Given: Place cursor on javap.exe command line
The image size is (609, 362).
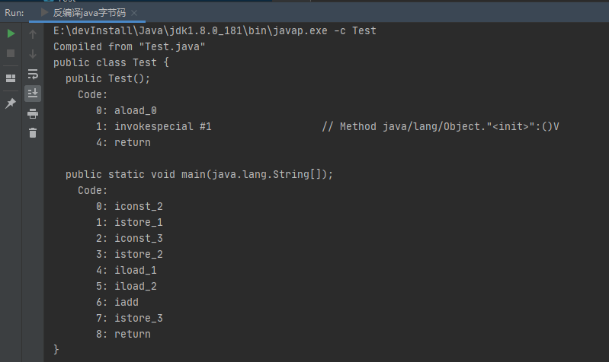Looking at the screenshot, I should (x=215, y=30).
